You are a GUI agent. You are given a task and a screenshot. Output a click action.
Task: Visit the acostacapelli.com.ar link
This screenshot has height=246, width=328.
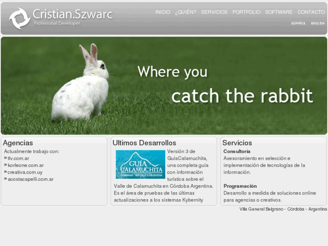coord(30,179)
